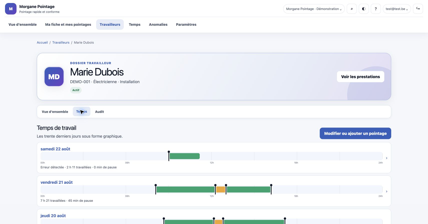428x224 pixels.
Task: Open Morgane Pointage Démonstration organization dropdown
Action: 314,9
